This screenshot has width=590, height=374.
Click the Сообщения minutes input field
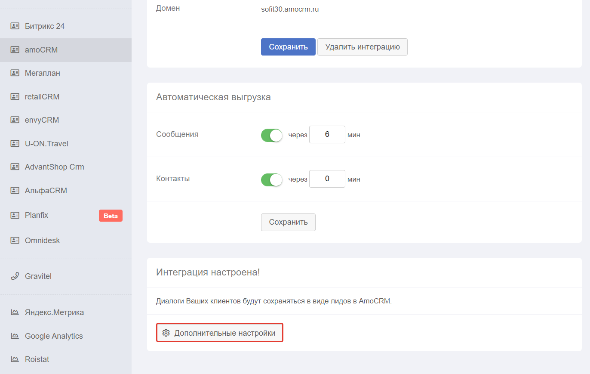pos(327,135)
